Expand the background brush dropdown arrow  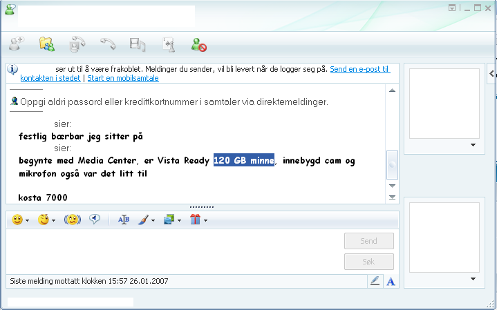[x=153, y=220]
